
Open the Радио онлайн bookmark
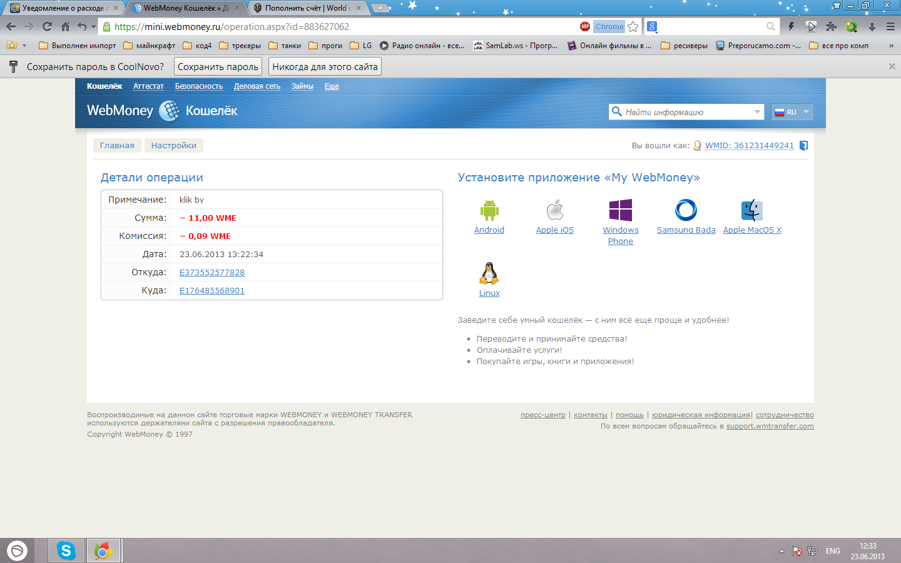point(422,46)
